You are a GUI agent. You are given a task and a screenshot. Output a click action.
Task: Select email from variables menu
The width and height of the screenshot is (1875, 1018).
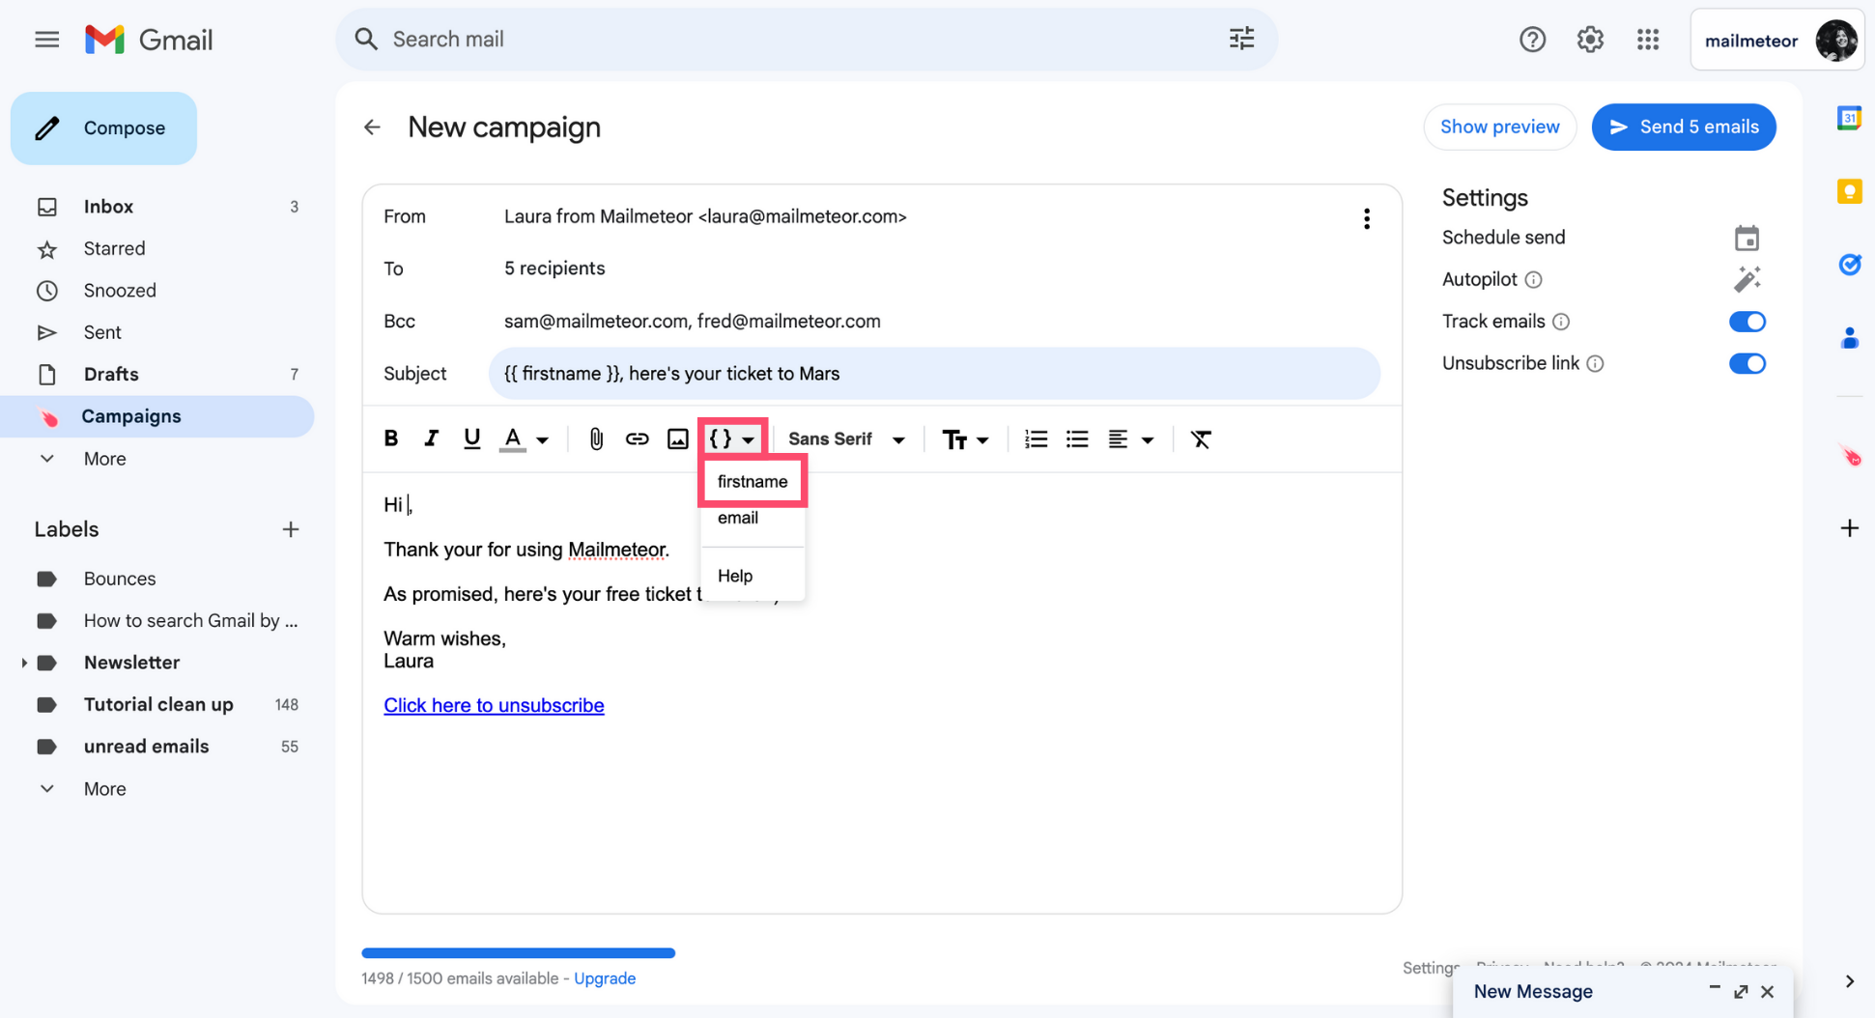[753, 518]
